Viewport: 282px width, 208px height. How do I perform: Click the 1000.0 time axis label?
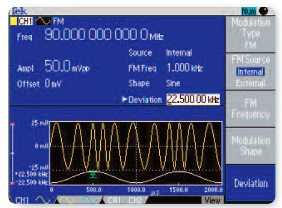click(136, 190)
